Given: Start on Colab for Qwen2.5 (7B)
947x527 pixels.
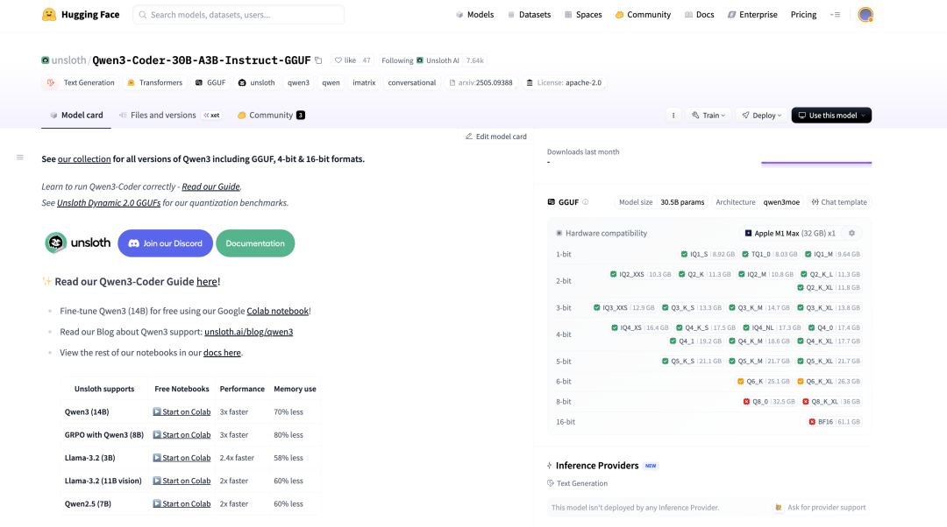Looking at the screenshot, I should tap(182, 503).
